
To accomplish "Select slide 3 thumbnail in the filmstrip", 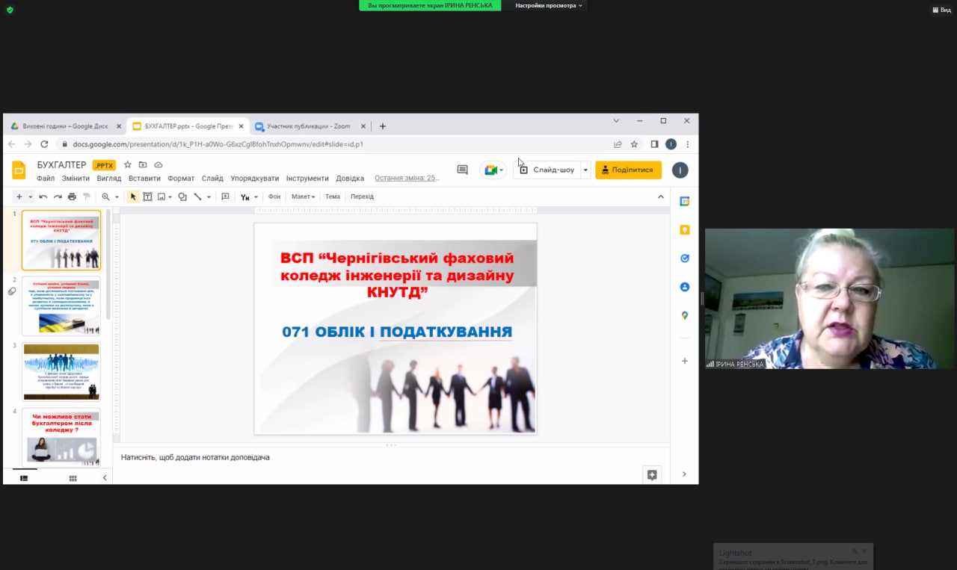I will [61, 371].
